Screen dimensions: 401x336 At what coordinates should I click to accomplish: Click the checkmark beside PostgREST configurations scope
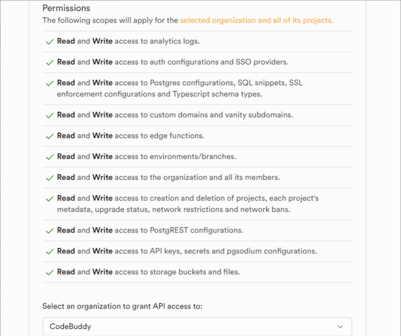[50, 231]
